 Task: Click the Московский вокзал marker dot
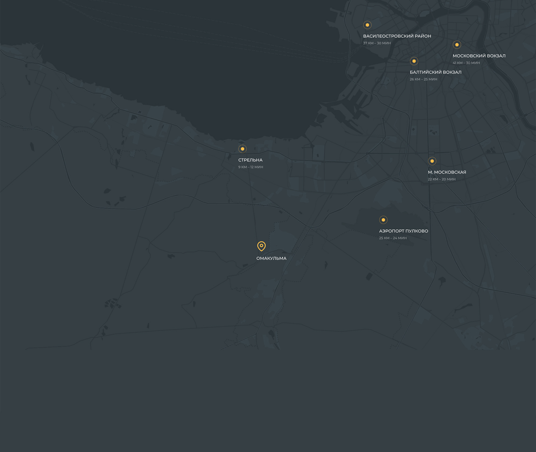(x=457, y=45)
